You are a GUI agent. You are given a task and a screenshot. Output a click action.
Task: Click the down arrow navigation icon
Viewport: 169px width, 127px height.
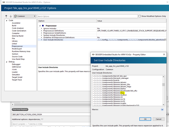point(11,16)
